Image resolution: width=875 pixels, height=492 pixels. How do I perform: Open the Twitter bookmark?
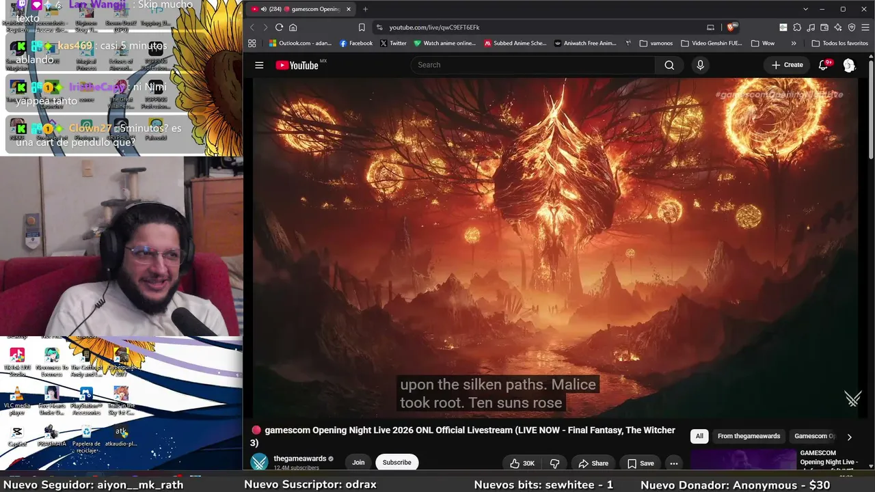(x=393, y=43)
